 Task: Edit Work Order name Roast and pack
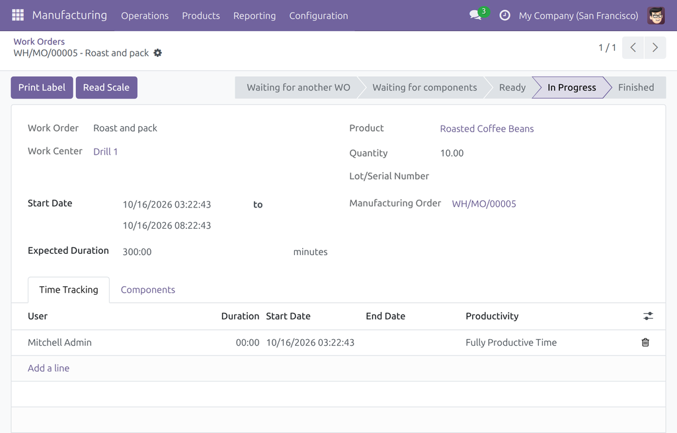coord(125,128)
